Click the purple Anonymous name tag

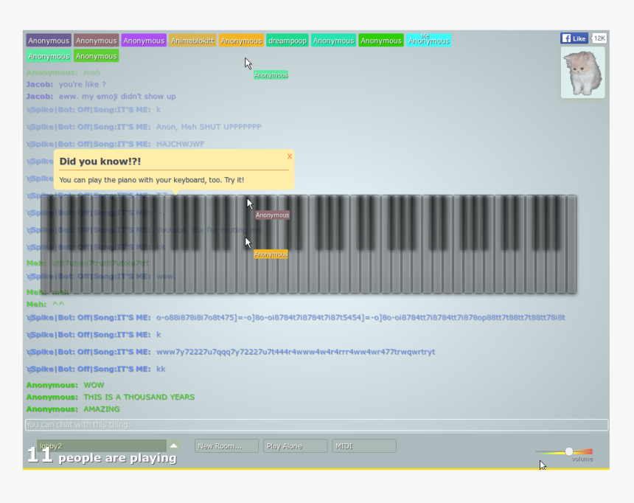coord(144,41)
